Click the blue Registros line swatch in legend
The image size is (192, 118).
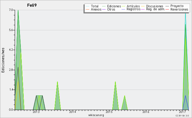[124, 9]
